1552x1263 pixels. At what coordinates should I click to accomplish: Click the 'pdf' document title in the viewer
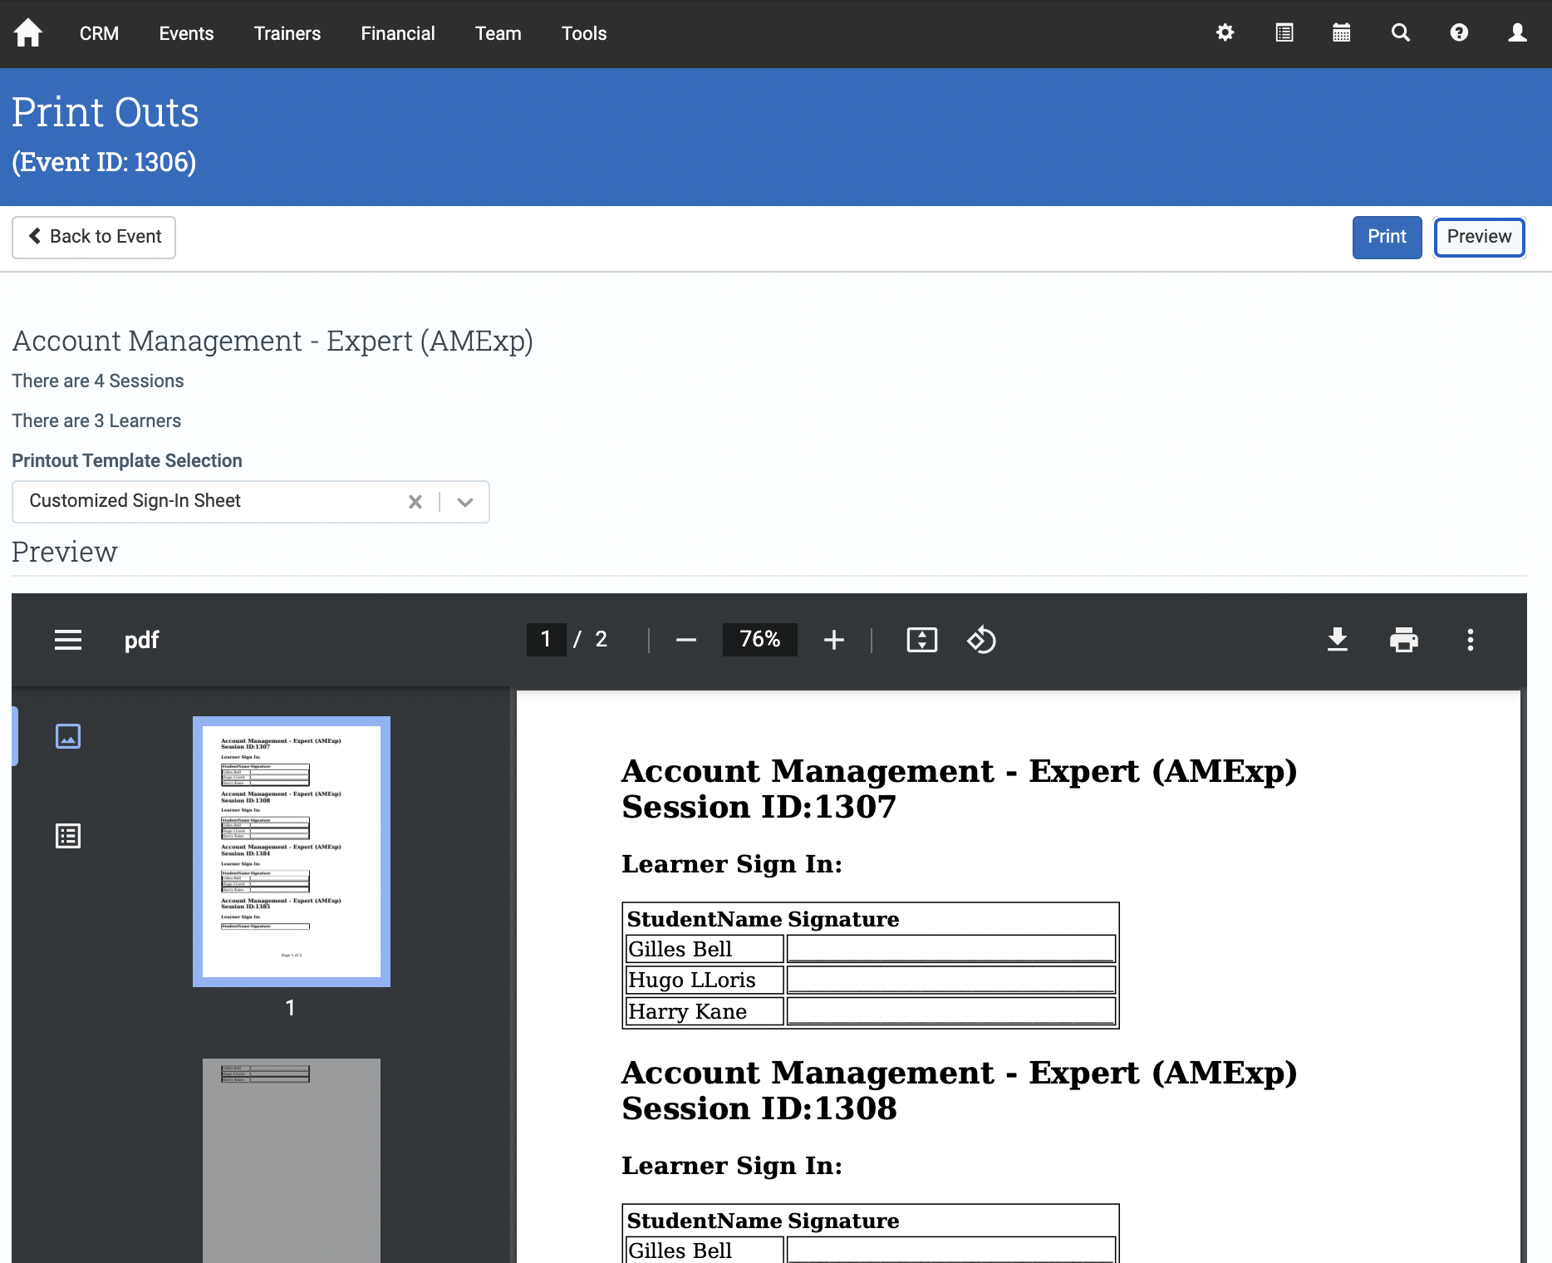(141, 640)
